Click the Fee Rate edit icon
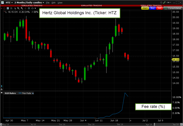 [33, 93]
